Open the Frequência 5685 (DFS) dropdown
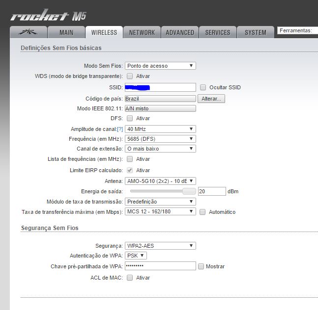Screen dimensions: 318x310 160,139
